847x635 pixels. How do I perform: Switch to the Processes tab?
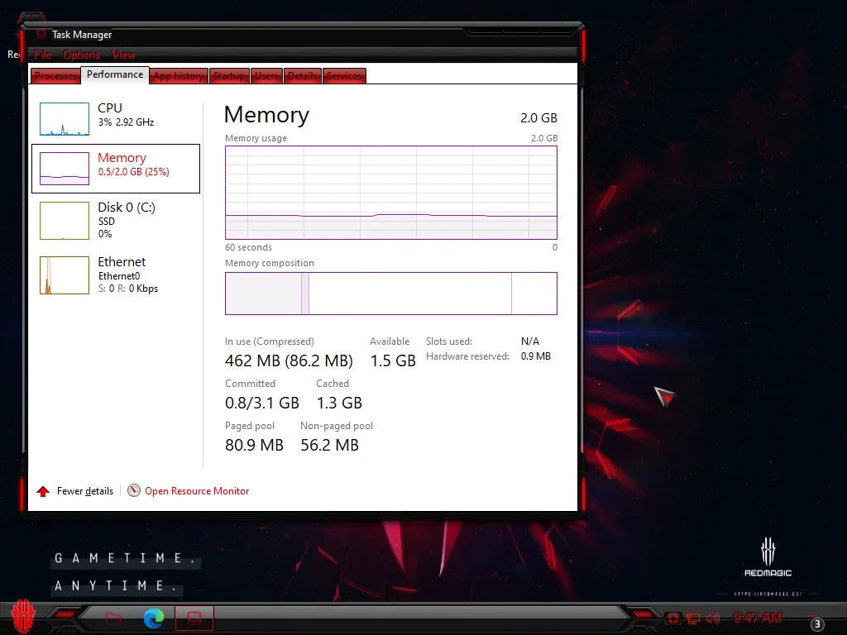tap(55, 76)
